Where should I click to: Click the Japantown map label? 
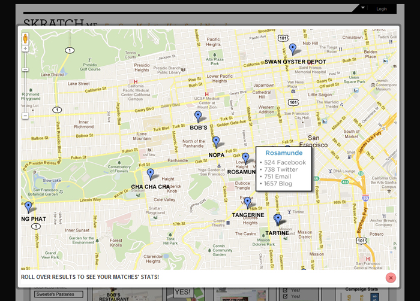(x=264, y=85)
